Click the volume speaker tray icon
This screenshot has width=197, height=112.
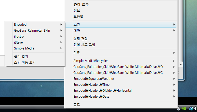click(195, 109)
